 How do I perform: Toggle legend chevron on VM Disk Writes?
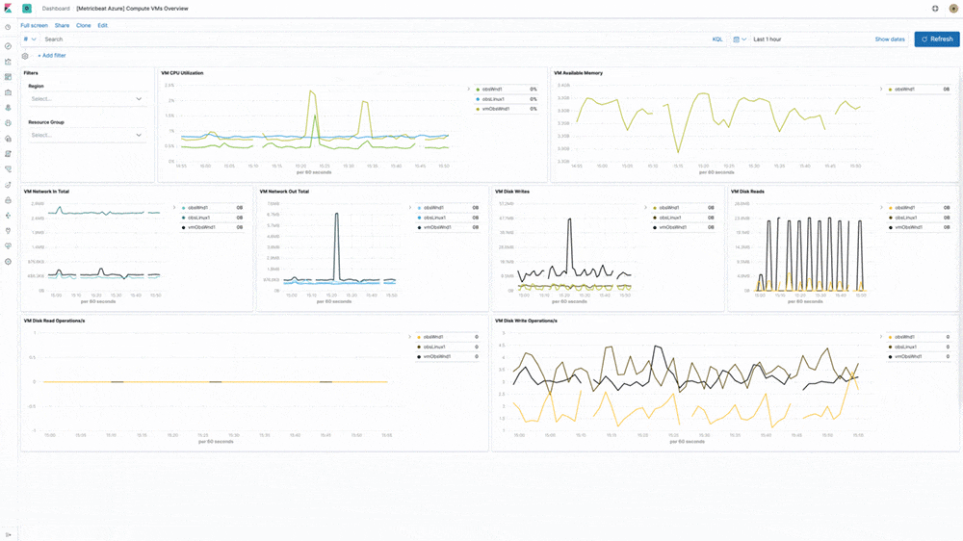645,208
